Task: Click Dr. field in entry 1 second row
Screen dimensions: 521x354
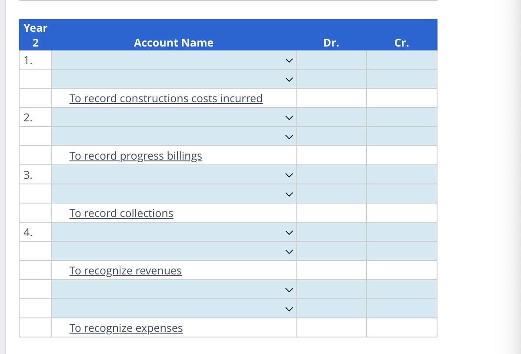Action: [331, 79]
